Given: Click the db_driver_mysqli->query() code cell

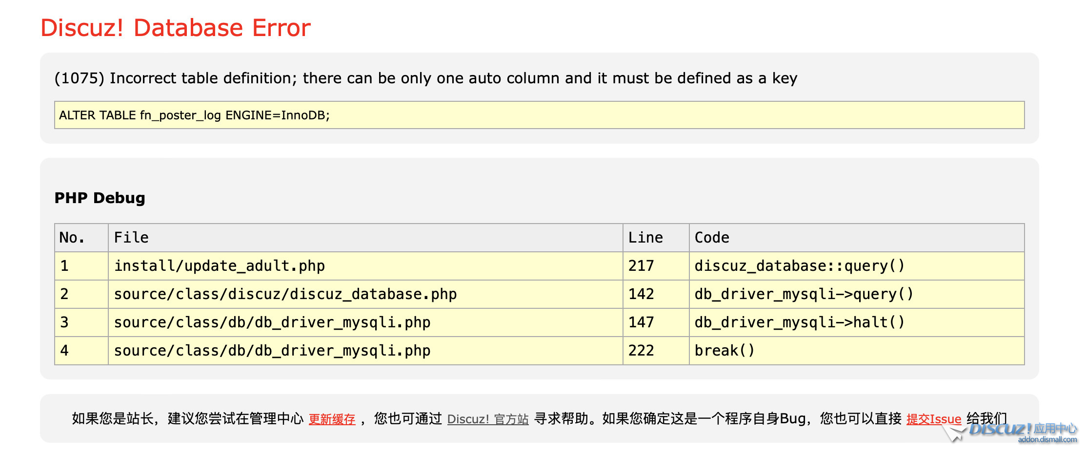Looking at the screenshot, I should coord(857,294).
